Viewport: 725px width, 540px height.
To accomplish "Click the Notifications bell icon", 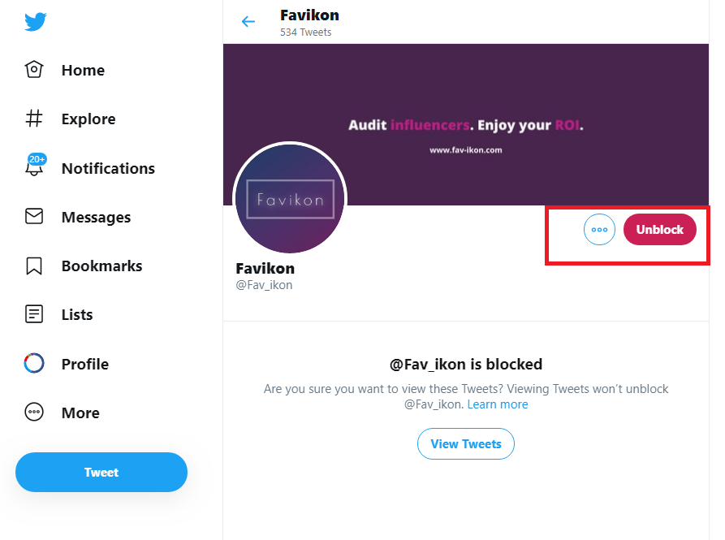I will 34,168.
